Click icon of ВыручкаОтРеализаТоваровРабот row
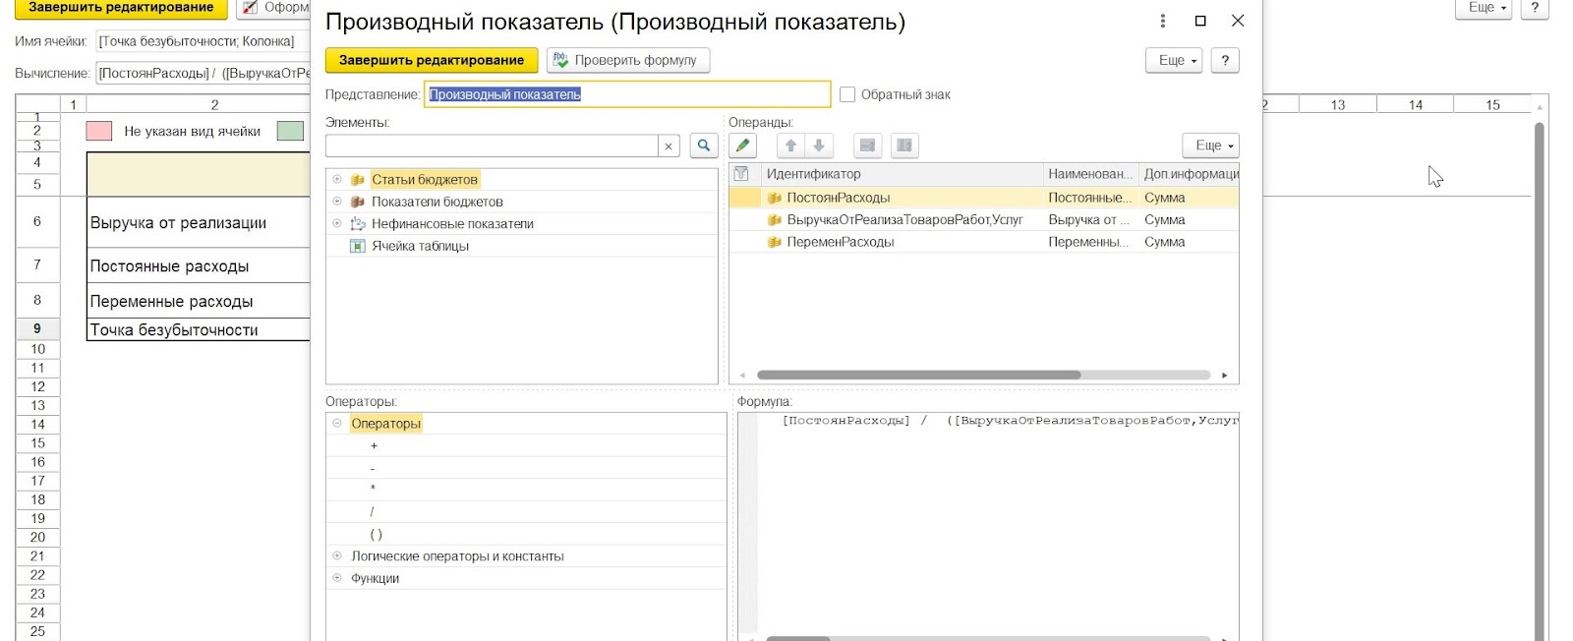Image resolution: width=1573 pixels, height=641 pixels. tap(775, 220)
